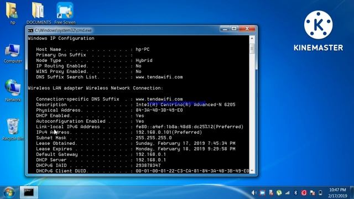Click 'Wireless LAN adapter Wireless Network Connection:' line

[95, 88]
